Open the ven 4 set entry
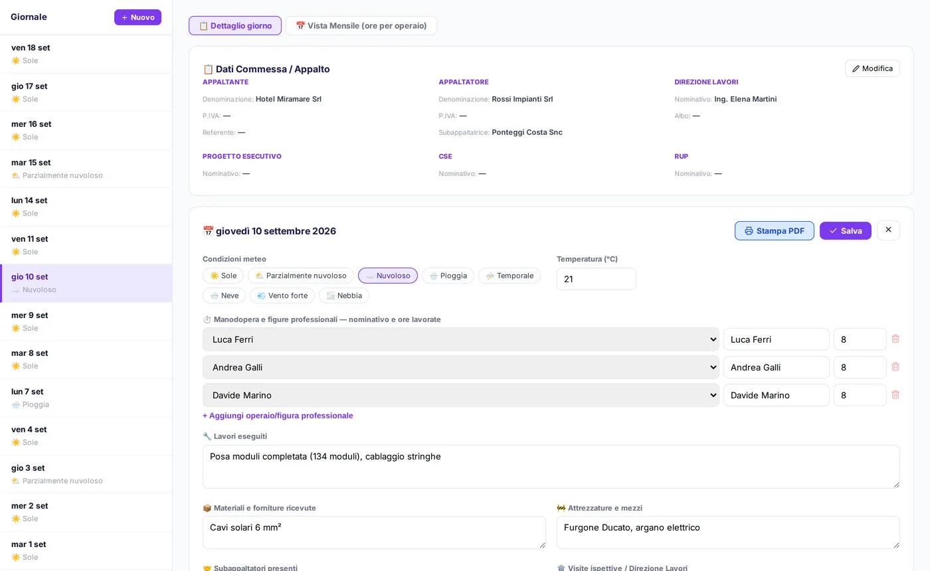This screenshot has width=930, height=571. [86, 436]
